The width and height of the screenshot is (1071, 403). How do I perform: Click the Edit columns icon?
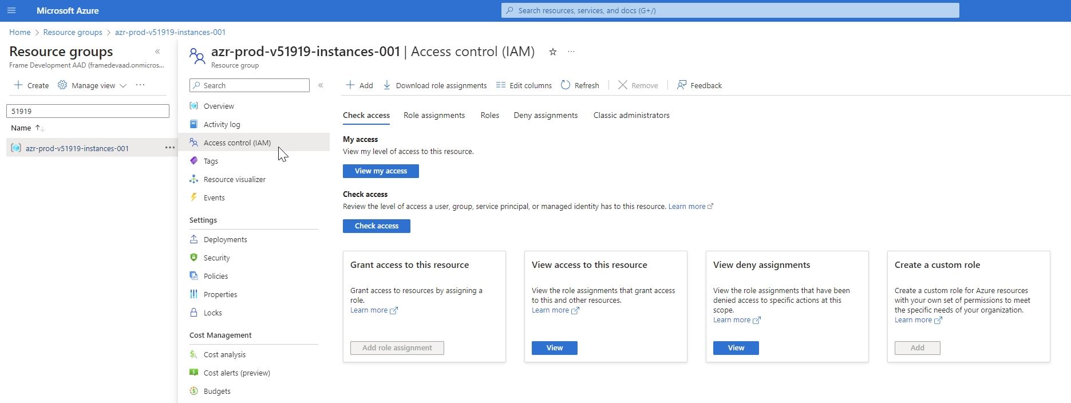(x=501, y=85)
